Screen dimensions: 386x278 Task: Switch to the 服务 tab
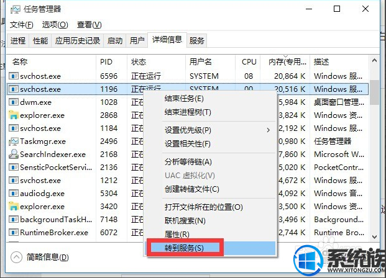pyautogui.click(x=197, y=40)
